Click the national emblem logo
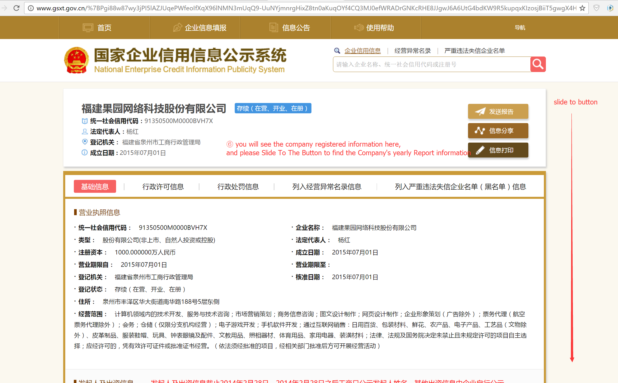Viewport: 618px width, 383px height. (x=76, y=60)
